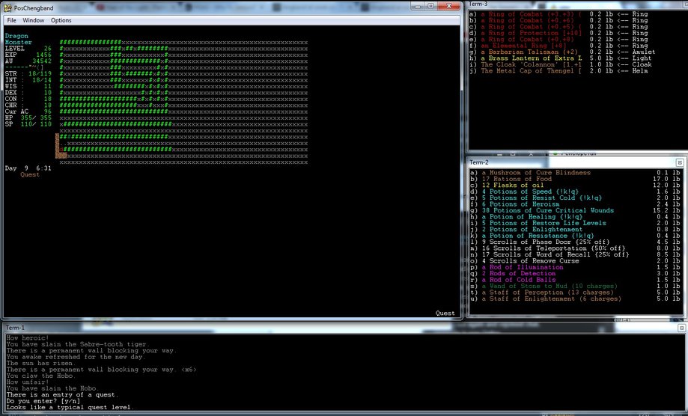Open the Options menu

click(61, 20)
